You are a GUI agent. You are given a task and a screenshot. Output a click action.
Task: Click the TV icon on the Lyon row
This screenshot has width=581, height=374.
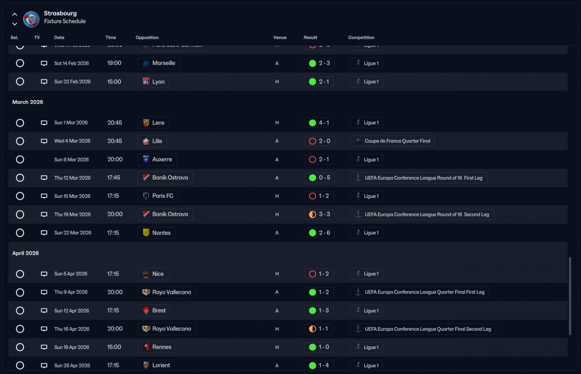click(44, 82)
